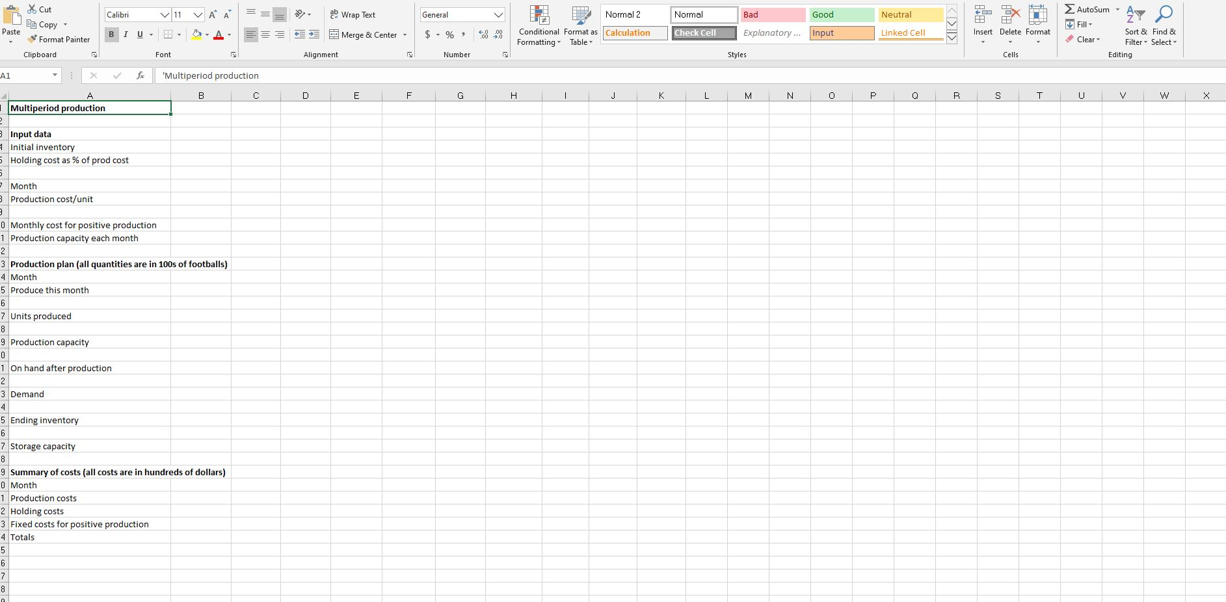Apply the Check Cell style
This screenshot has height=602, width=1226.
704,33
